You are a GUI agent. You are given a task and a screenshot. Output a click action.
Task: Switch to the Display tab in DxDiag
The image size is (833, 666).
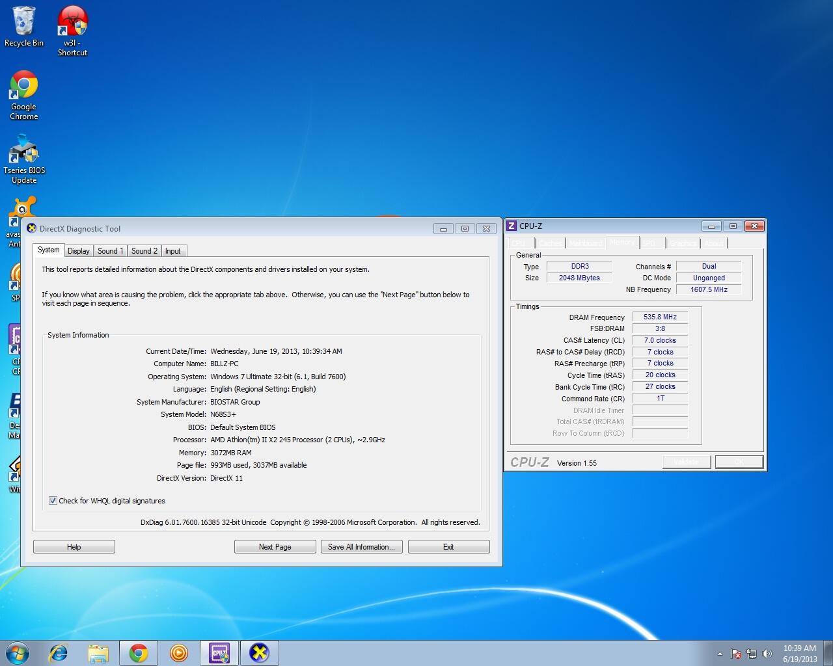coord(79,251)
